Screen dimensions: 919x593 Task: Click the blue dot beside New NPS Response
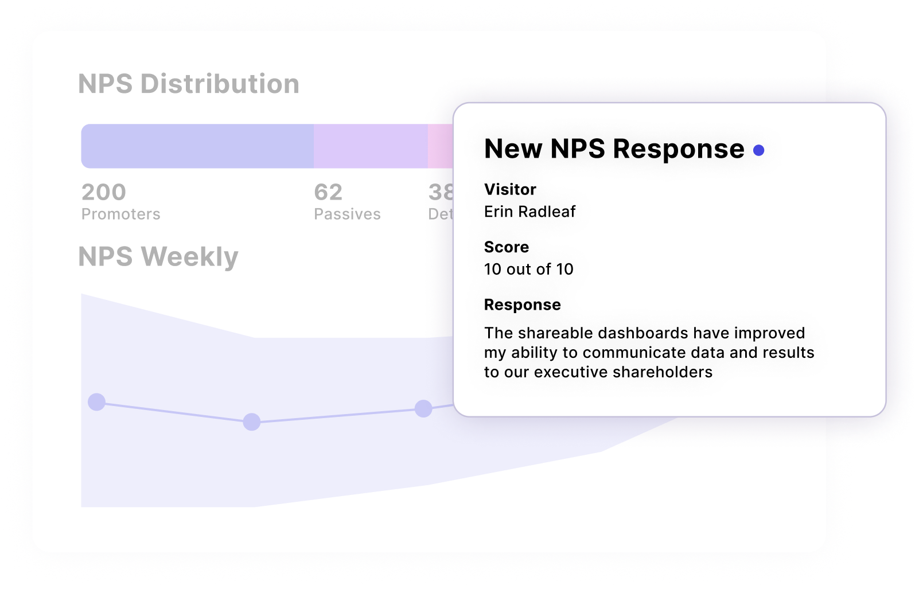(x=758, y=150)
